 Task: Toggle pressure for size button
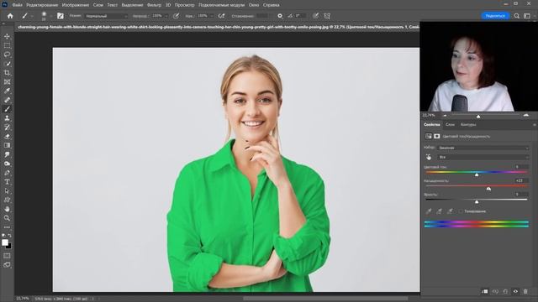[316, 16]
